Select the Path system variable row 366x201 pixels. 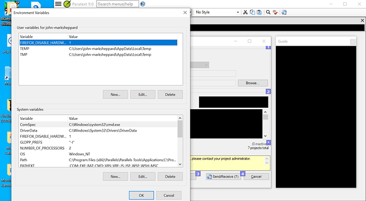pos(98,160)
